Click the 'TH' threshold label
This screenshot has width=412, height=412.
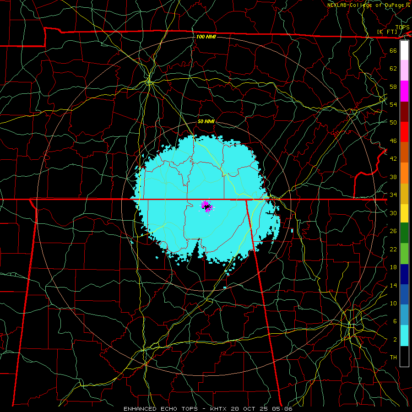click(393, 358)
